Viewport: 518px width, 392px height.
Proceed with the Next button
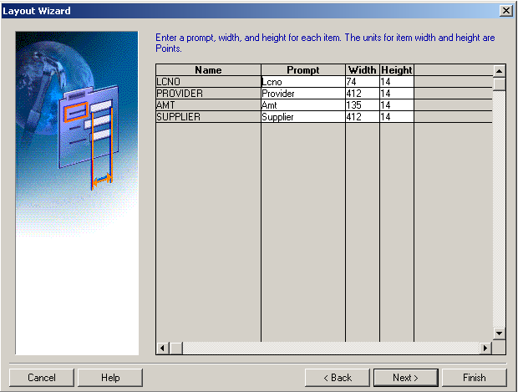pos(406,378)
